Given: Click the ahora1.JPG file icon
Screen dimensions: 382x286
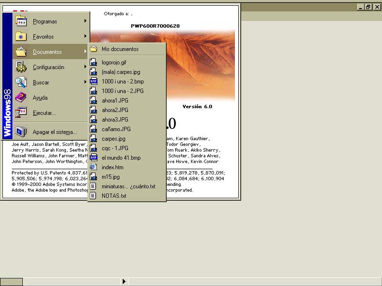Looking at the screenshot, I should click(x=94, y=100).
